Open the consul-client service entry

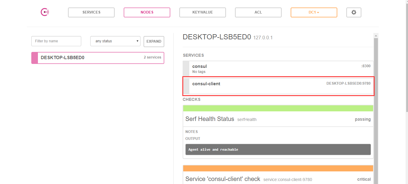[278, 86]
